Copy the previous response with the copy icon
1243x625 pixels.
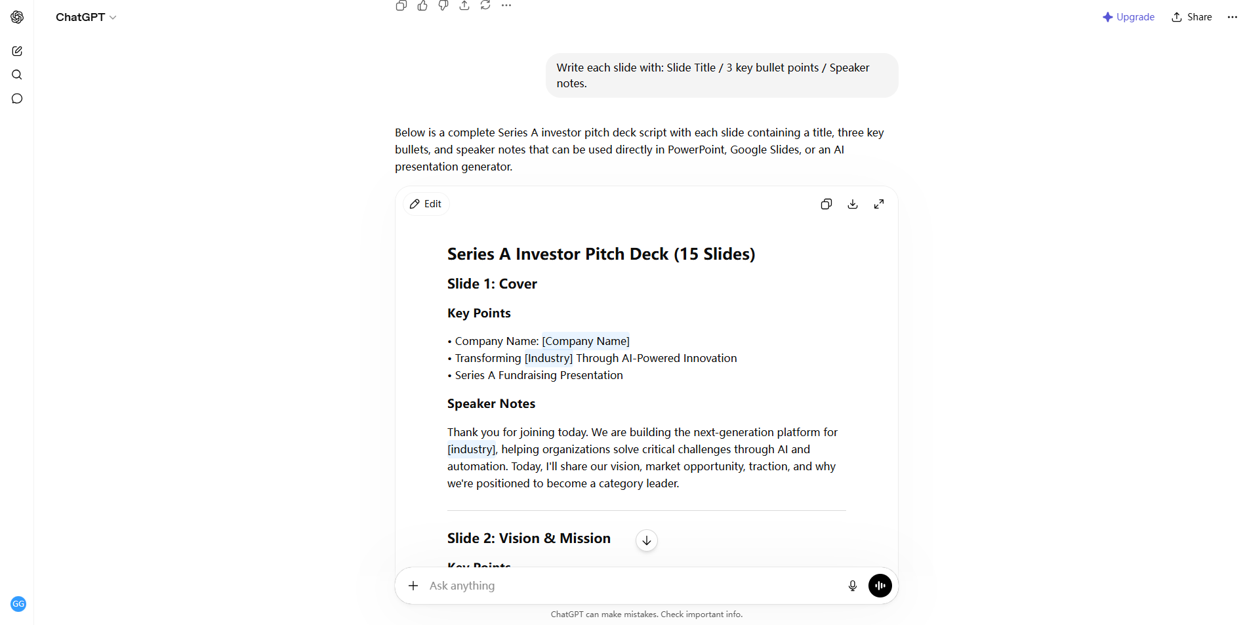click(401, 5)
